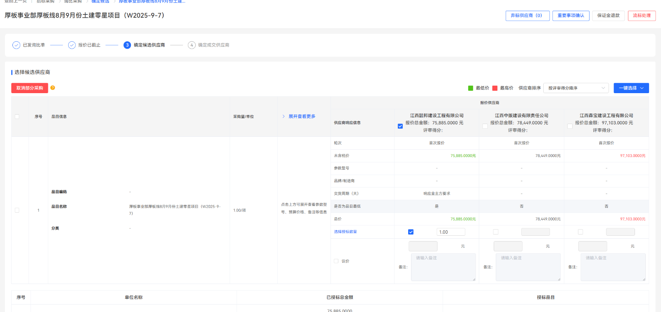Check the 江西森宝建设工程有限公司 supplier checkbox

click(x=570, y=126)
